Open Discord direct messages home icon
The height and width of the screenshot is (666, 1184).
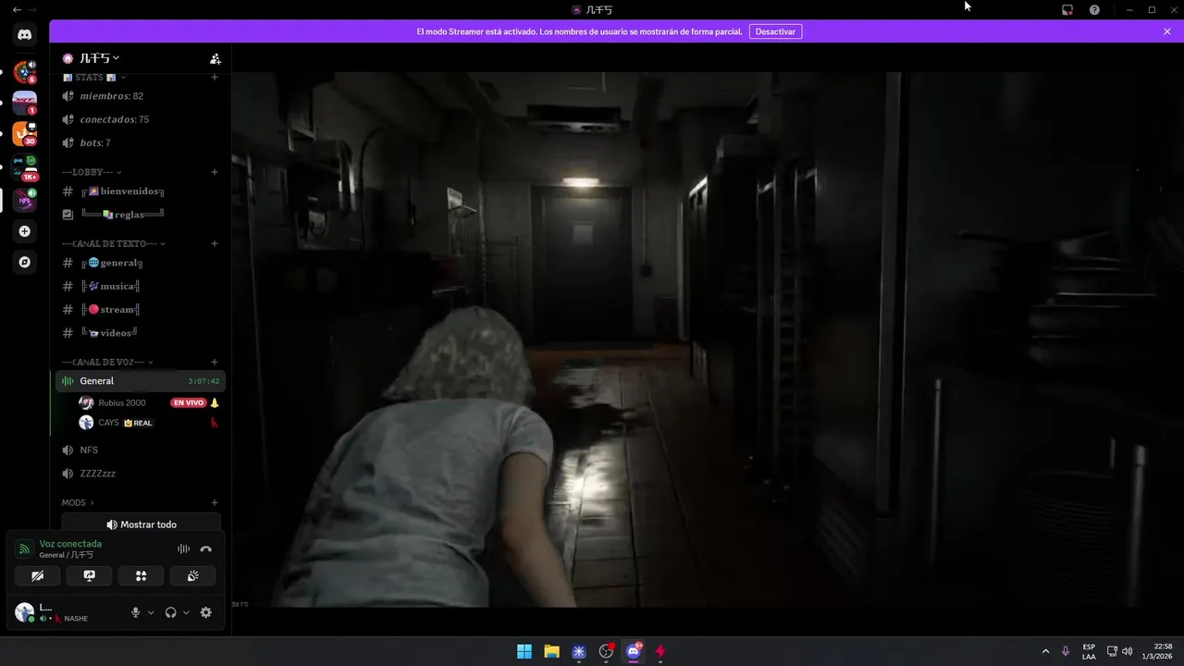coord(25,35)
